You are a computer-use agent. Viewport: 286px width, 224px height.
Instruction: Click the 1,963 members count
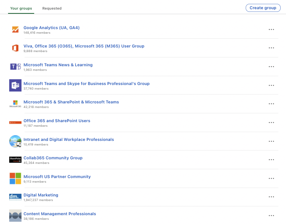coord(35,70)
